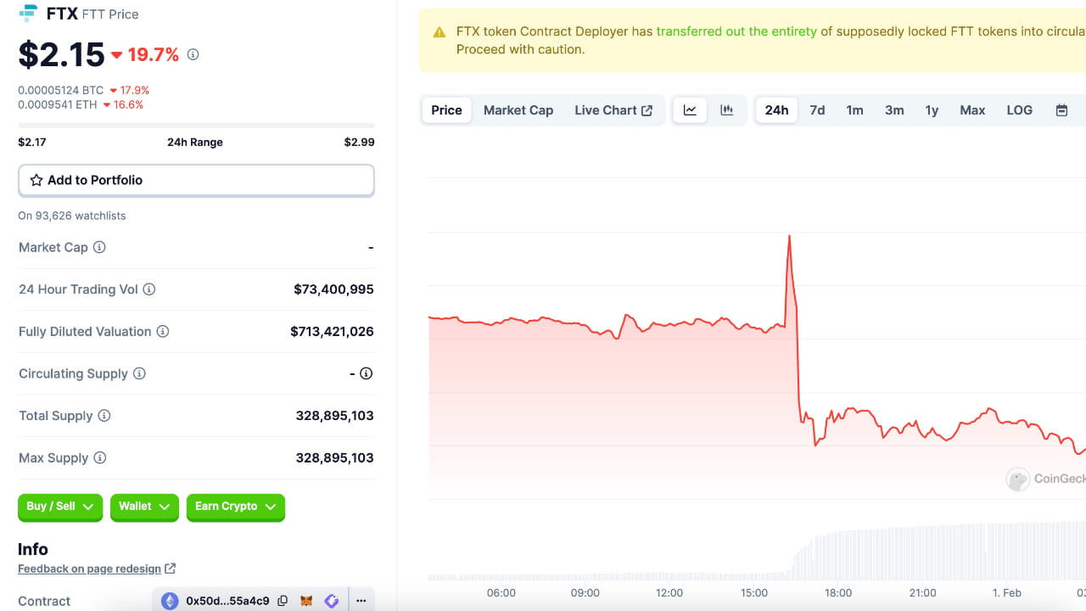The height and width of the screenshot is (611, 1086).
Task: Switch to the Market Cap tab
Action: (x=518, y=109)
